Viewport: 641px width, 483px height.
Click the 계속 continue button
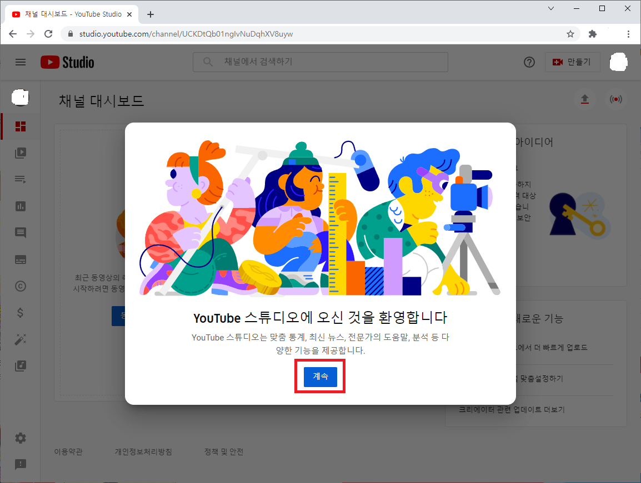320,377
